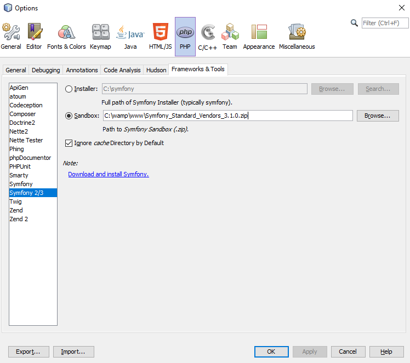Open Download and install Symfony link
Screen dimensions: 410x363
point(109,174)
